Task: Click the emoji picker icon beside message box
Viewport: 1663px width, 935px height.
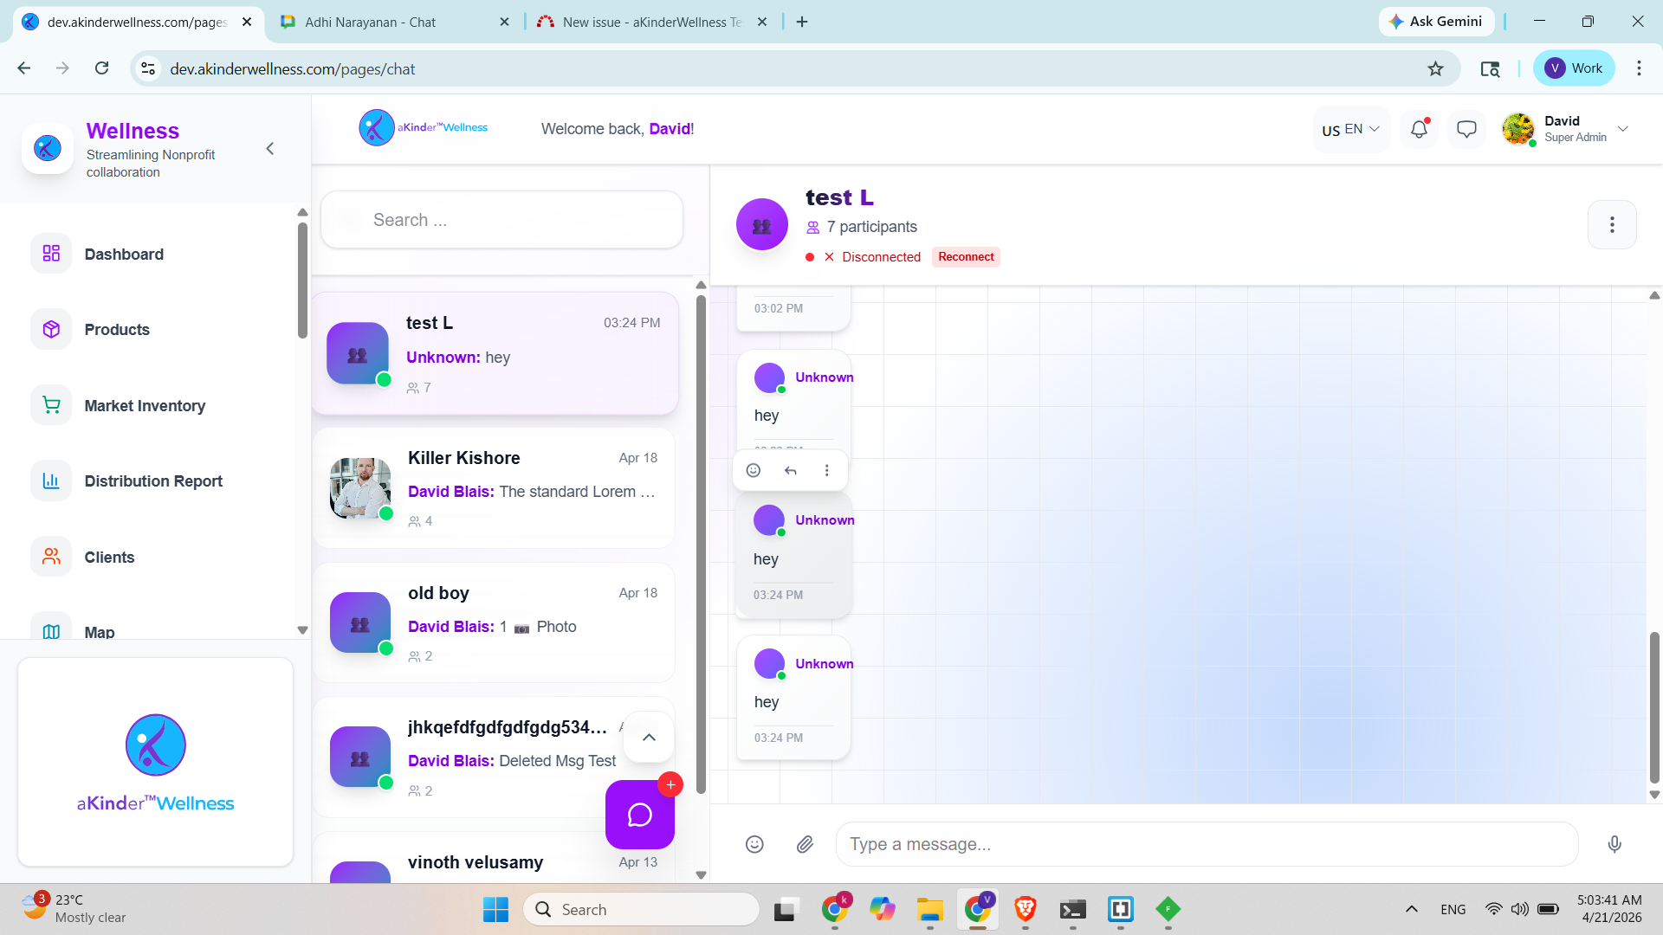Action: (x=754, y=844)
